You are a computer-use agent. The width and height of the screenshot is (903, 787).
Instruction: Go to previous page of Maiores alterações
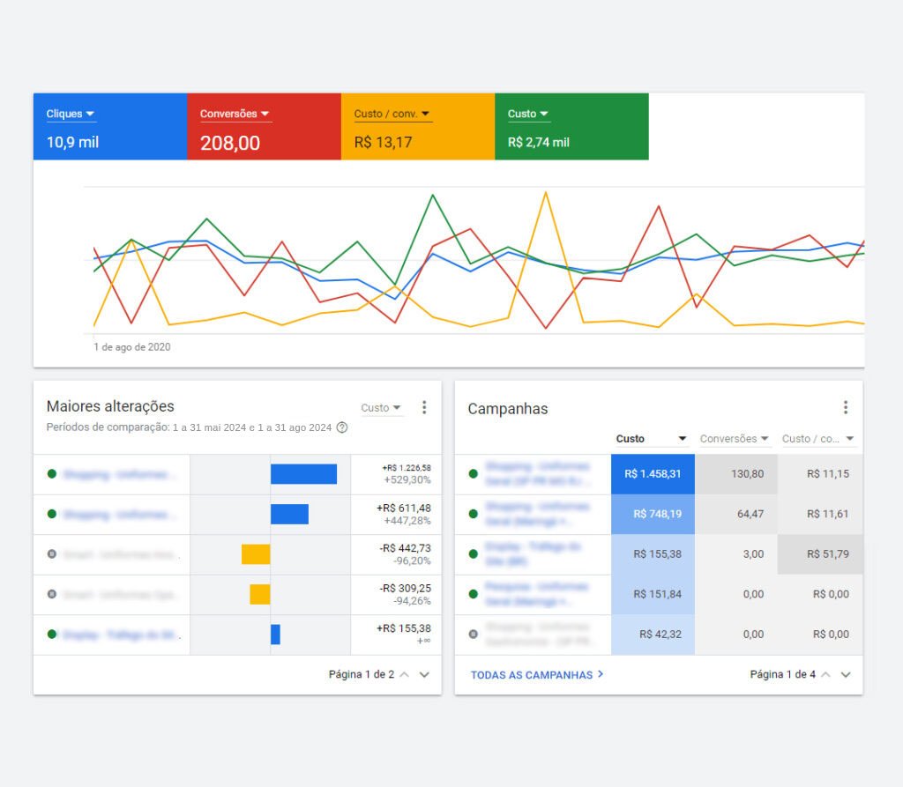pos(404,675)
